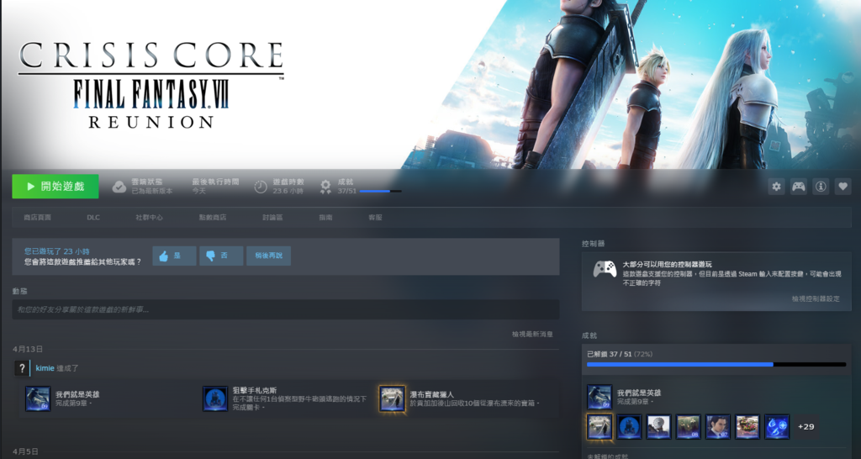The image size is (861, 459).
Task: Click the 稍後再說 button
Action: (x=268, y=256)
